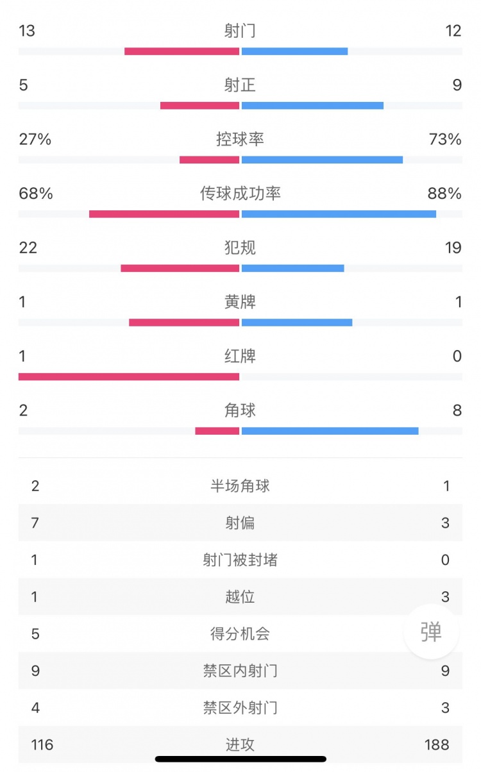
Task: Tap the 得分机会 row label
Action: click(240, 634)
